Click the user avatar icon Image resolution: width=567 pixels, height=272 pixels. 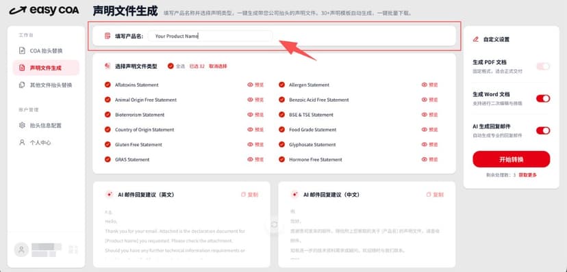(x=22, y=249)
